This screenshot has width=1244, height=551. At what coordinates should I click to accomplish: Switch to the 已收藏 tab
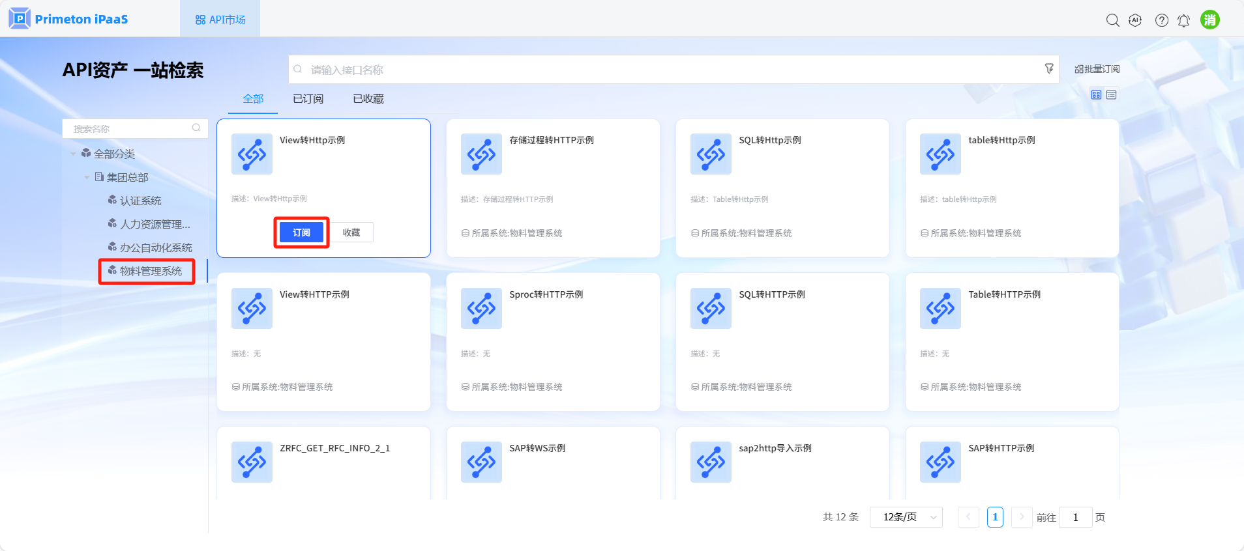(x=368, y=99)
